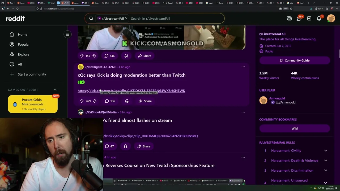Screen dimensions: 340x191
Task: Remove the r/LivestreamFail search filter
Action: click(x=126, y=19)
